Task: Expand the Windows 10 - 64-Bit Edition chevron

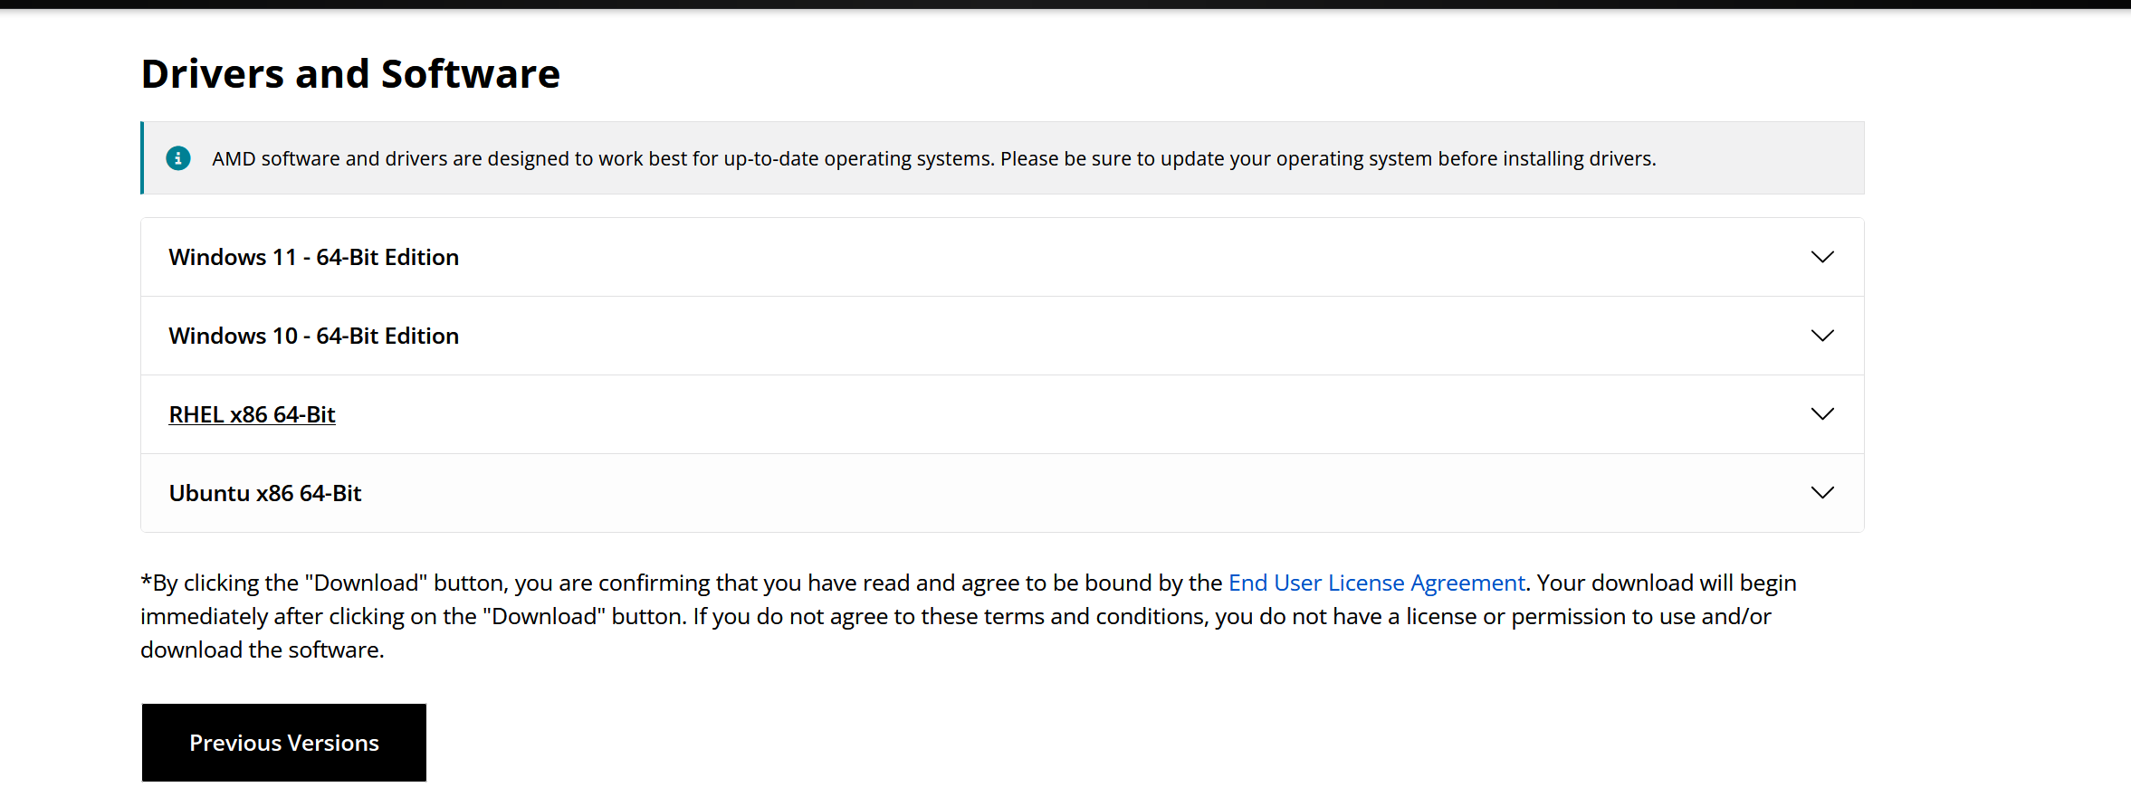Action: (1822, 336)
